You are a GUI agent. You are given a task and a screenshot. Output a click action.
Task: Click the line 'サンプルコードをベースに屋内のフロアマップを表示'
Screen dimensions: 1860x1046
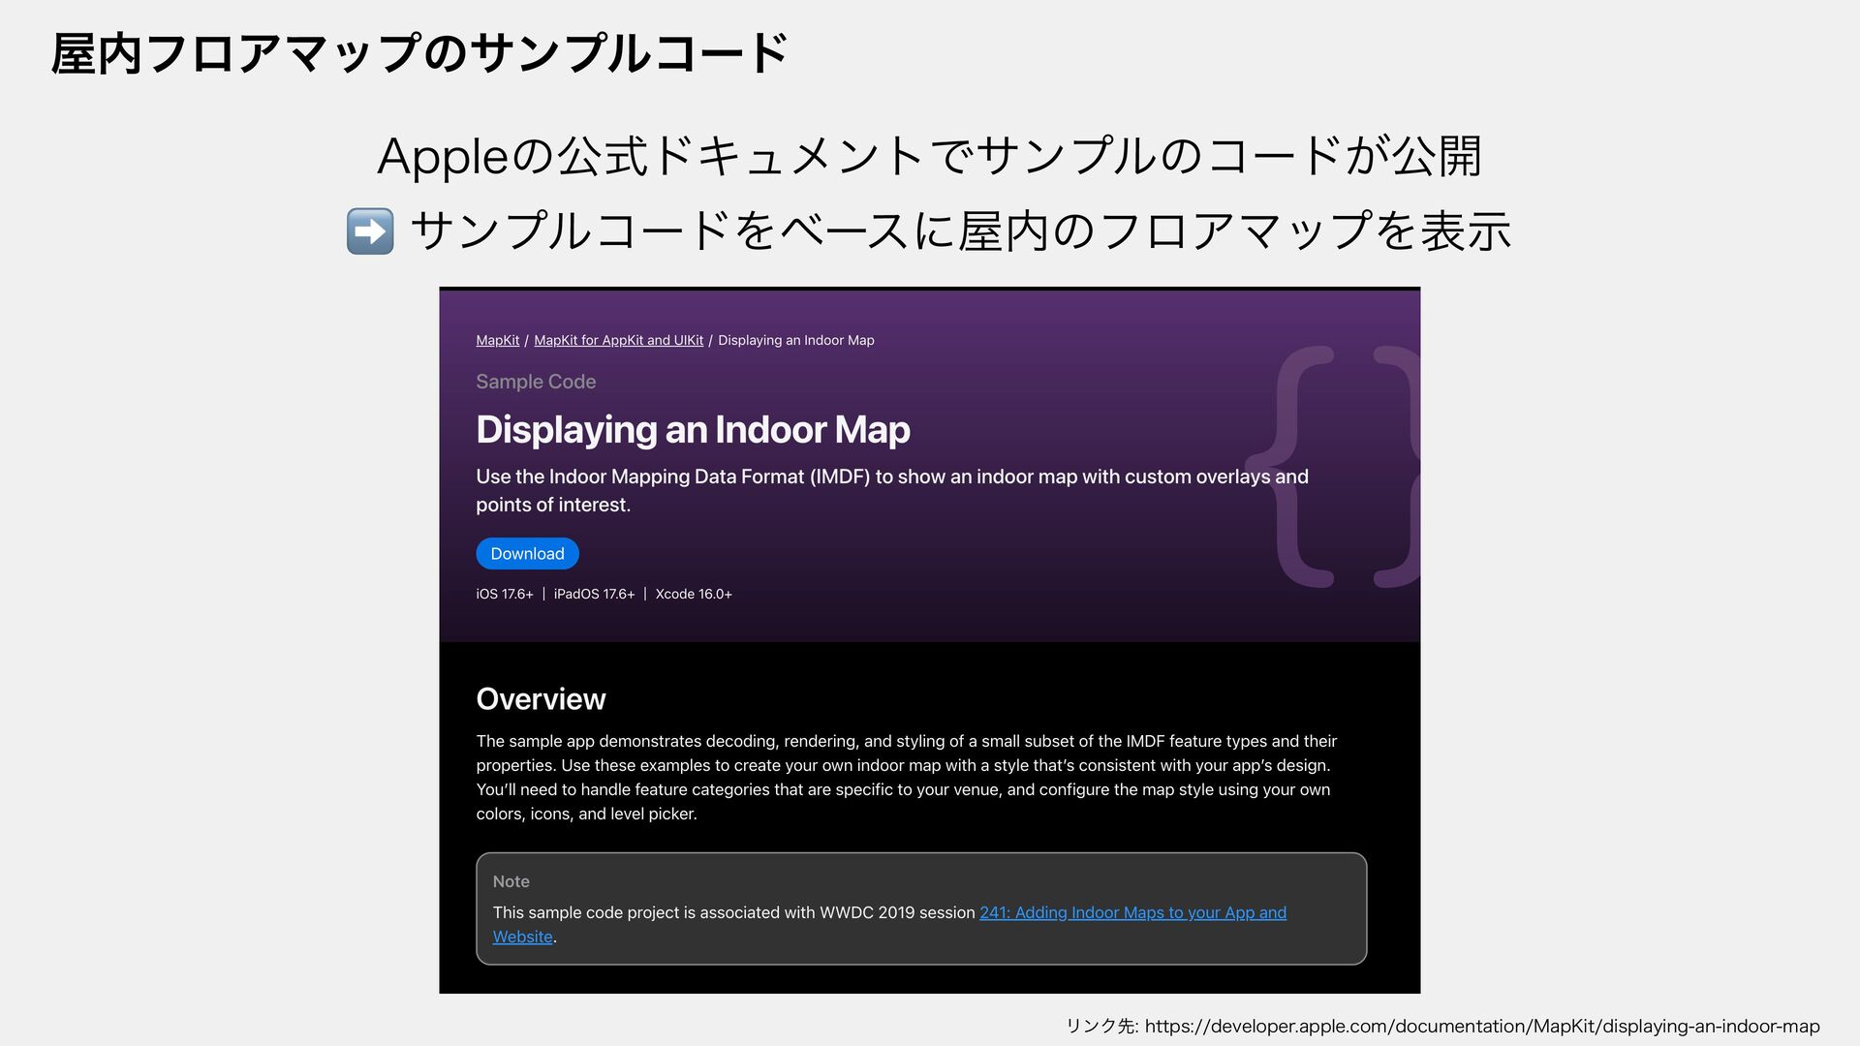pyautogui.click(x=960, y=231)
